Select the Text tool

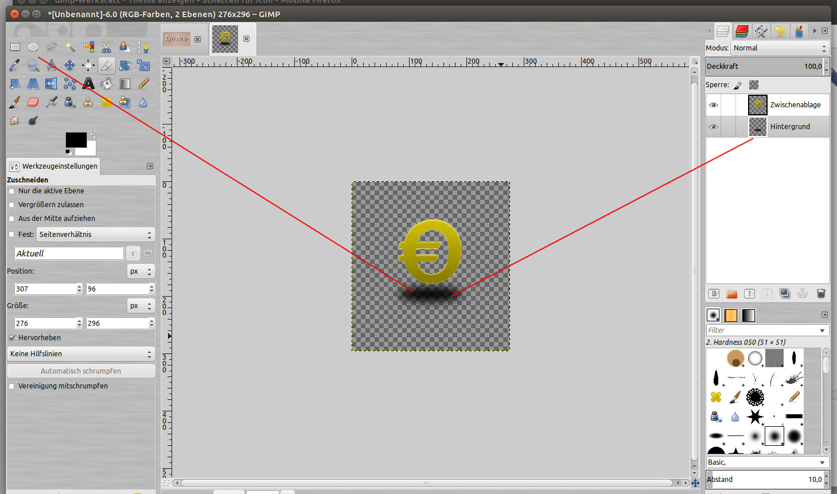coord(88,84)
